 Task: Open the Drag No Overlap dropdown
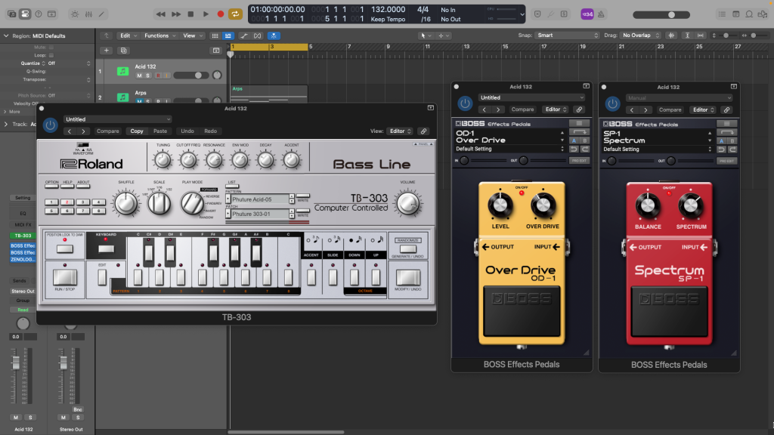click(x=640, y=35)
